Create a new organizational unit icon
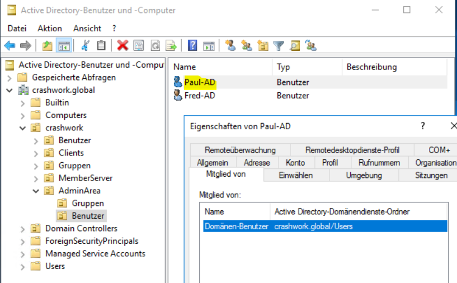The width and height of the screenshot is (457, 283). 262,46
